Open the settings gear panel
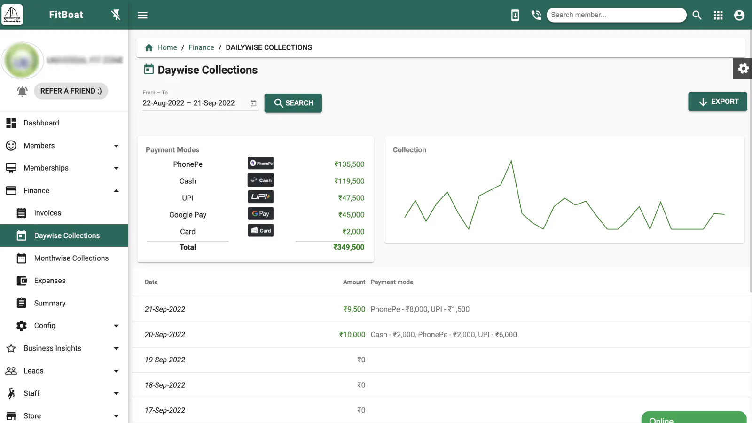The width and height of the screenshot is (752, 423). click(743, 69)
